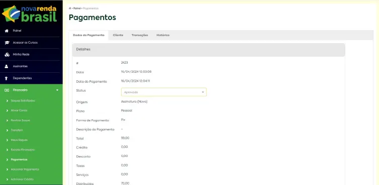Click the chevron icon before Saques Solicitados
The image size is (379, 185).
click(x=7, y=101)
